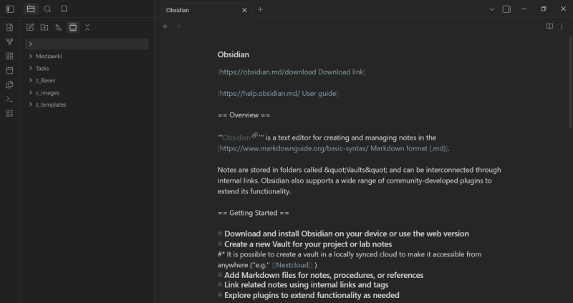Image resolution: width=573 pixels, height=303 pixels.
Task: Create a new note icon
Action: point(30,27)
